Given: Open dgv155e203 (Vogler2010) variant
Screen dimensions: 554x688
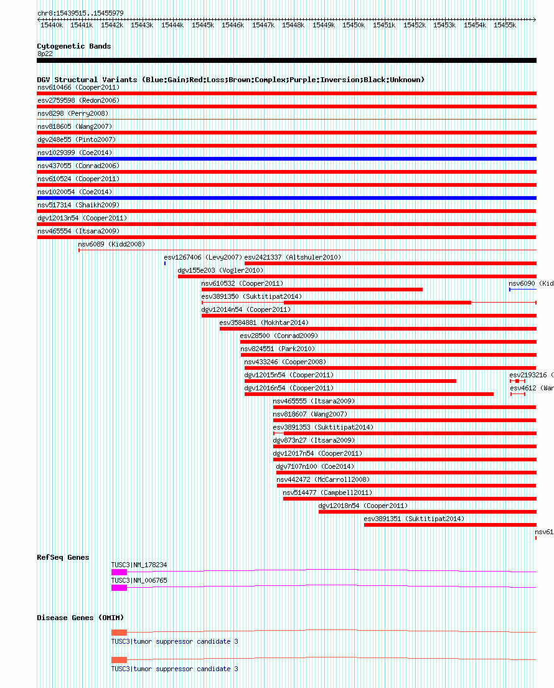Looking at the screenshot, I should [x=220, y=270].
